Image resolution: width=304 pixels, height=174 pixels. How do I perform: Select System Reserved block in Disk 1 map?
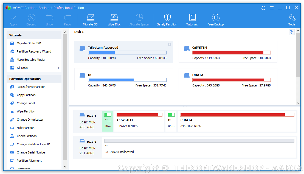pos(108,121)
